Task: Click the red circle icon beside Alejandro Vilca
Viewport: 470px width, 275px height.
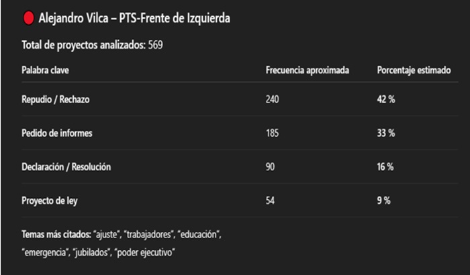Action: coord(28,19)
